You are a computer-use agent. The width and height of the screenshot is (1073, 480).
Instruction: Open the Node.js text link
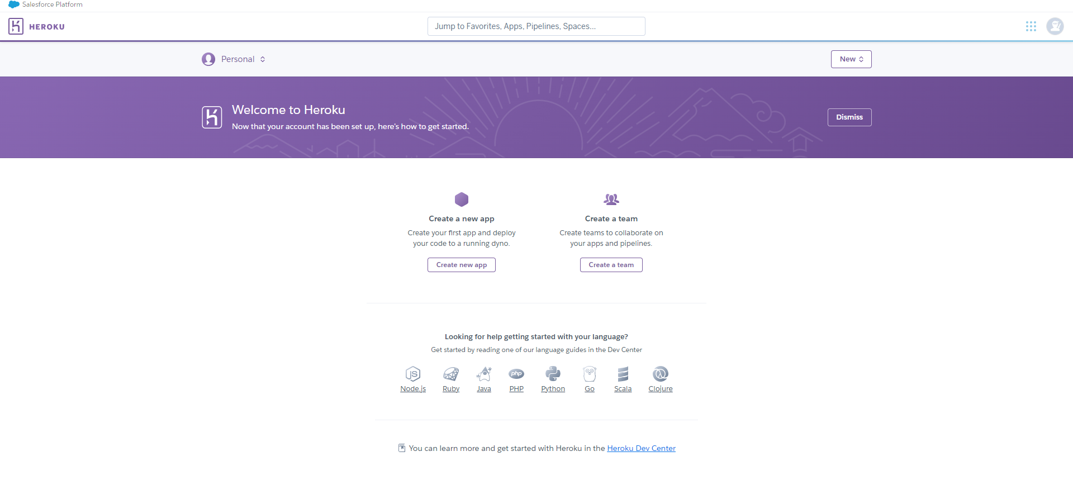coord(413,389)
